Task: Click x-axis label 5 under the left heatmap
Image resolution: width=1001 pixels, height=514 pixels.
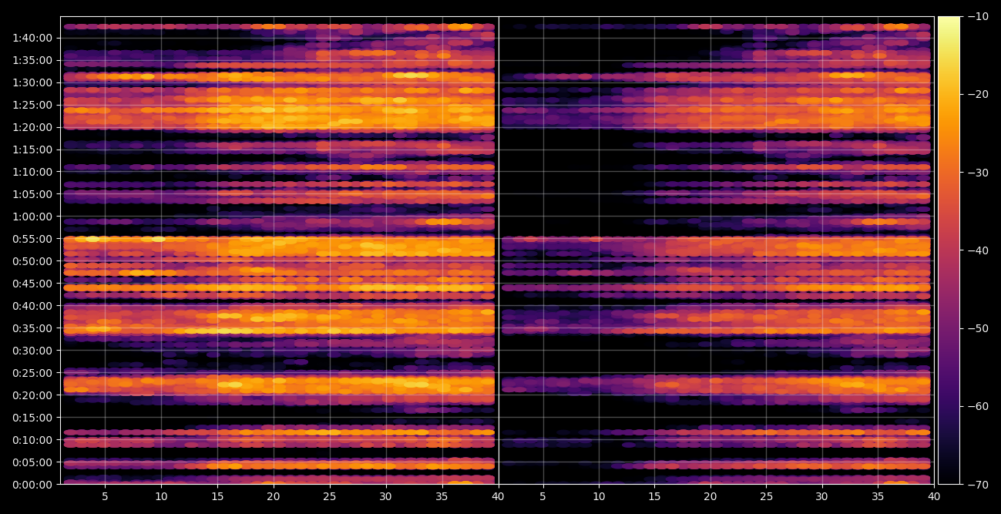Action: click(105, 497)
